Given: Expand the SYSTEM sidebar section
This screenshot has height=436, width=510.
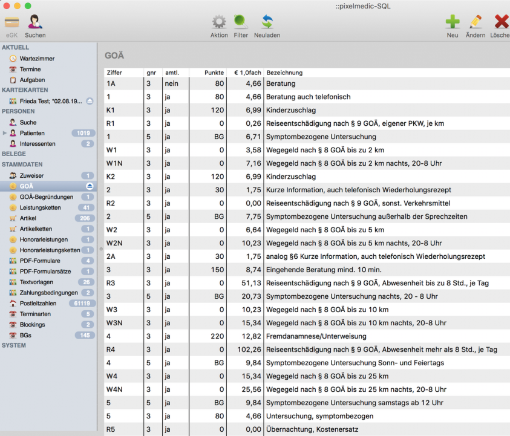Looking at the screenshot, I should (x=14, y=345).
